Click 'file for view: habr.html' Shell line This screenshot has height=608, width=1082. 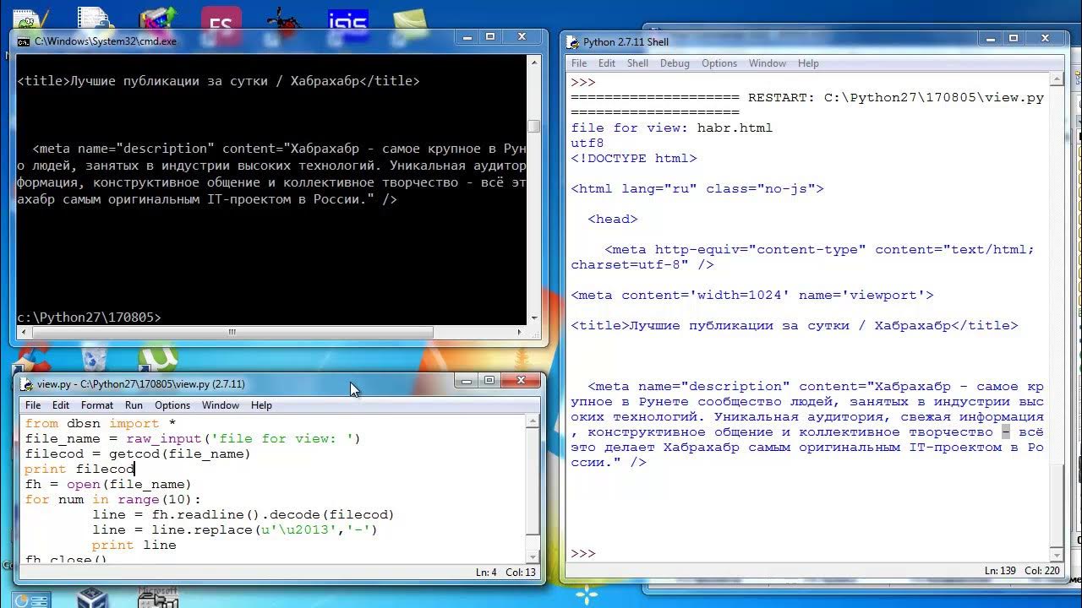672,128
